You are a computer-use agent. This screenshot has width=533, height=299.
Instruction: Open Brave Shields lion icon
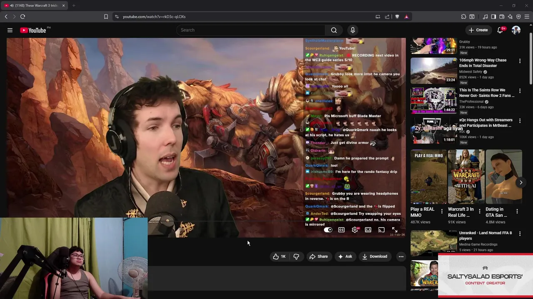(x=397, y=17)
